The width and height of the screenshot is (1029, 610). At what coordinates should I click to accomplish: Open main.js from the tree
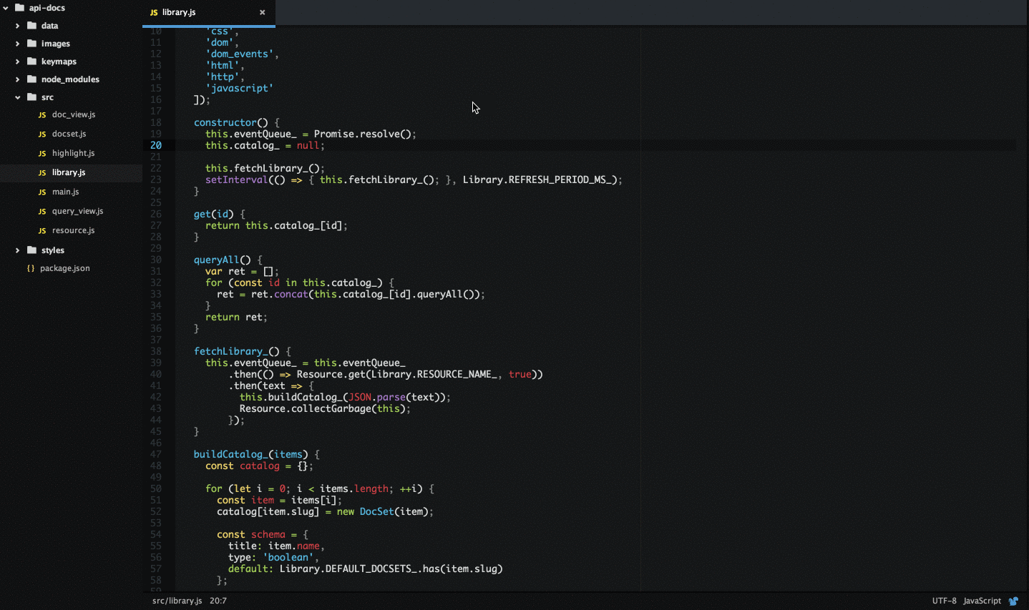(65, 192)
